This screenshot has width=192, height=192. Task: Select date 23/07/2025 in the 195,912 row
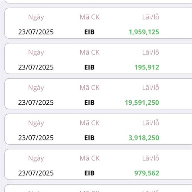[36, 67]
